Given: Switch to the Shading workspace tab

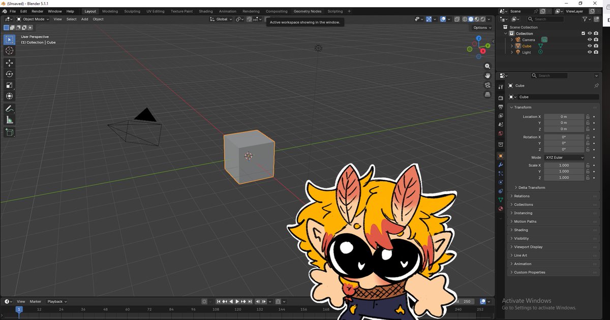Looking at the screenshot, I should [206, 11].
